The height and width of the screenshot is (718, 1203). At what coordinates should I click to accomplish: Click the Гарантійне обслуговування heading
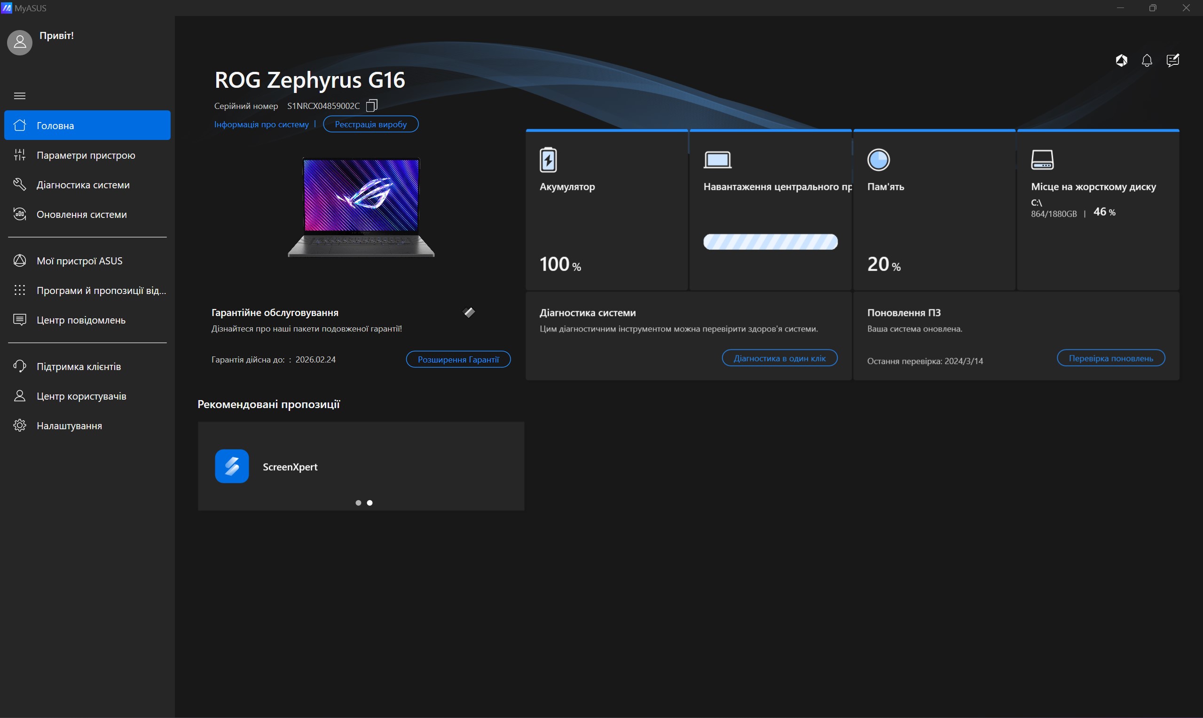275,313
